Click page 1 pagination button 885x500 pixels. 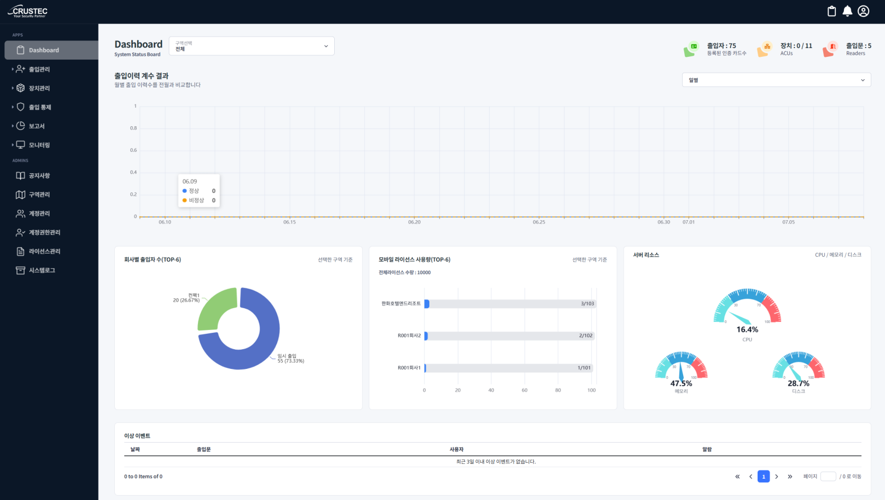(x=764, y=477)
